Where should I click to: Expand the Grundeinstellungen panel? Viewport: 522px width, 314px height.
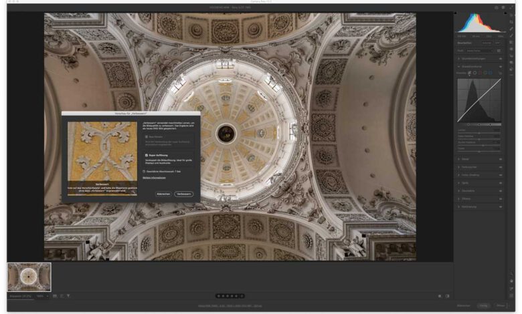click(458, 59)
